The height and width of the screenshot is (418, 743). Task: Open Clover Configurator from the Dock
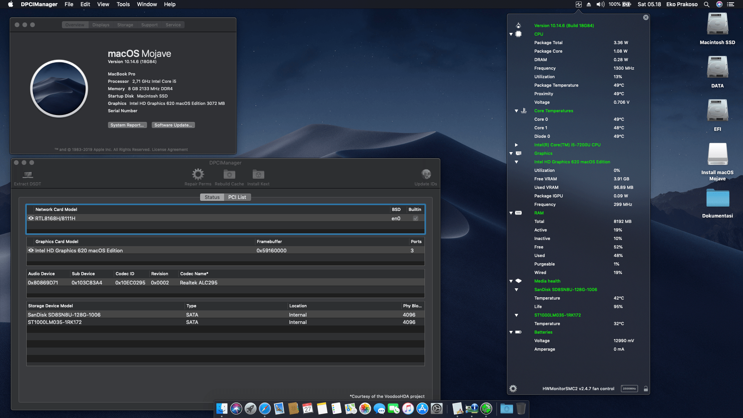pyautogui.click(x=486, y=408)
